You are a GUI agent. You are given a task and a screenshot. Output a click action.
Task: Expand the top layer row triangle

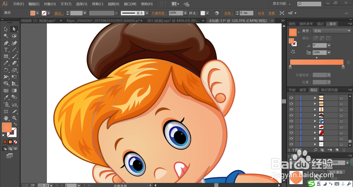point(315,98)
